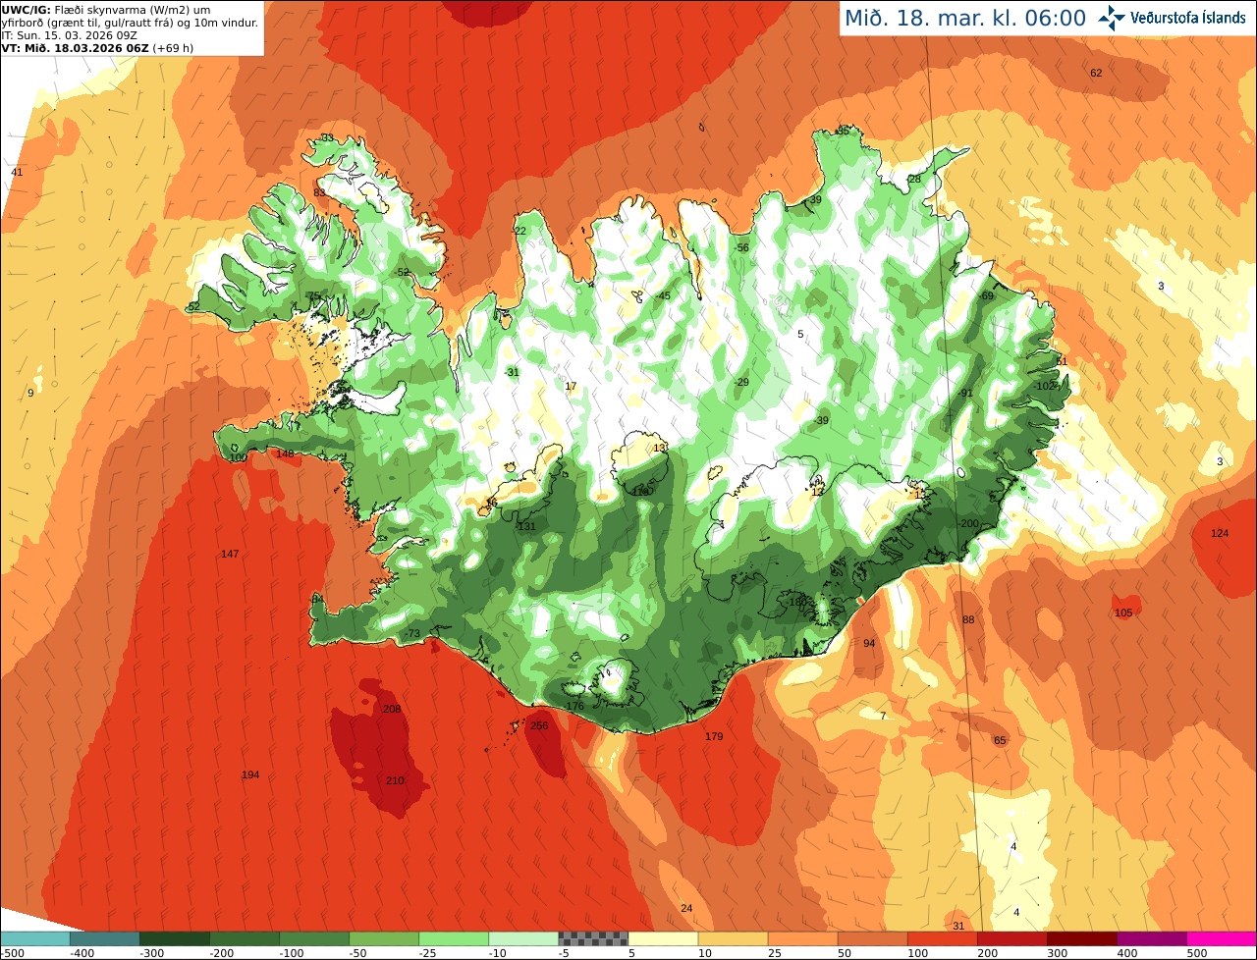The image size is (1257, 960).
Task: Click the date header Mið. 18. mar. kl. 06:00
Action: coord(965,18)
